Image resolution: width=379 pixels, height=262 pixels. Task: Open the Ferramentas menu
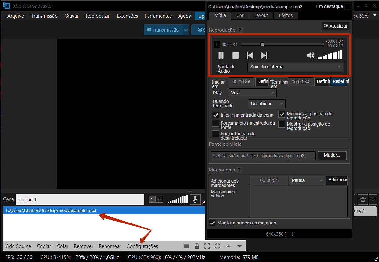click(x=158, y=16)
